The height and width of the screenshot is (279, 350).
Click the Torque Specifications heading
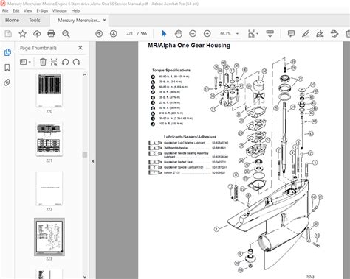click(x=171, y=70)
